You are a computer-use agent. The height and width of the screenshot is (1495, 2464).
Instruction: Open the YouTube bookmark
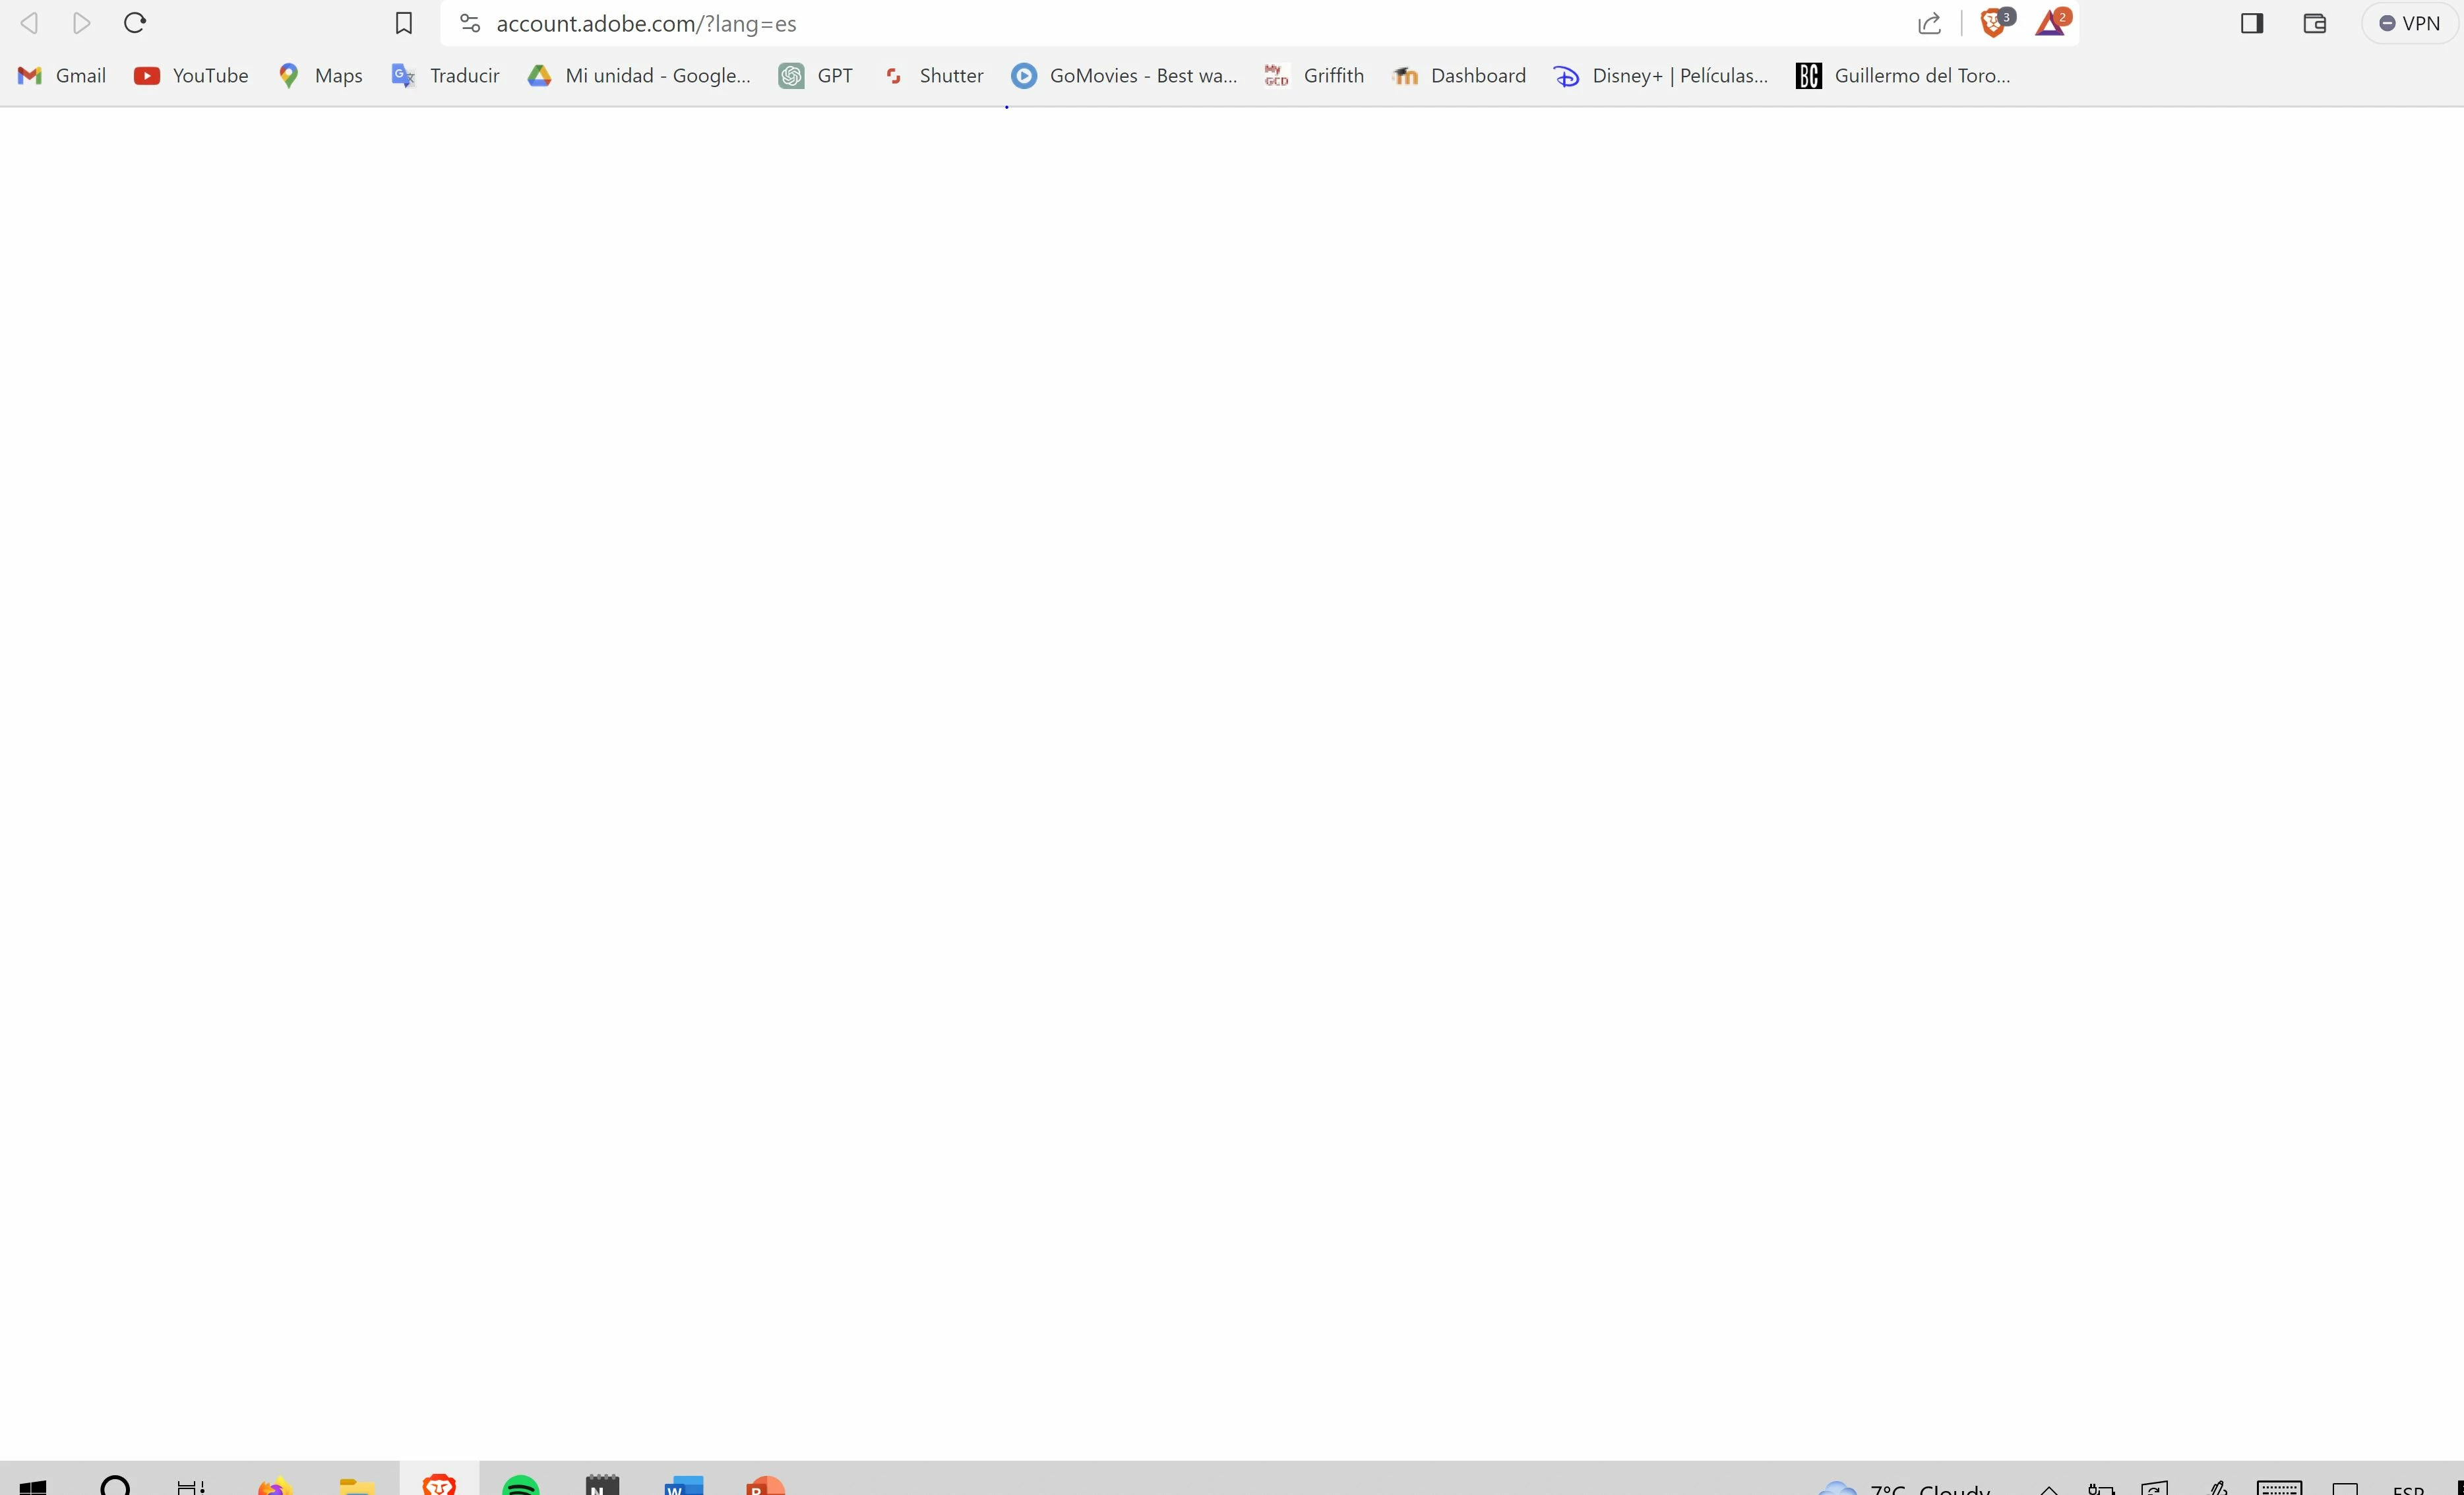pos(191,76)
